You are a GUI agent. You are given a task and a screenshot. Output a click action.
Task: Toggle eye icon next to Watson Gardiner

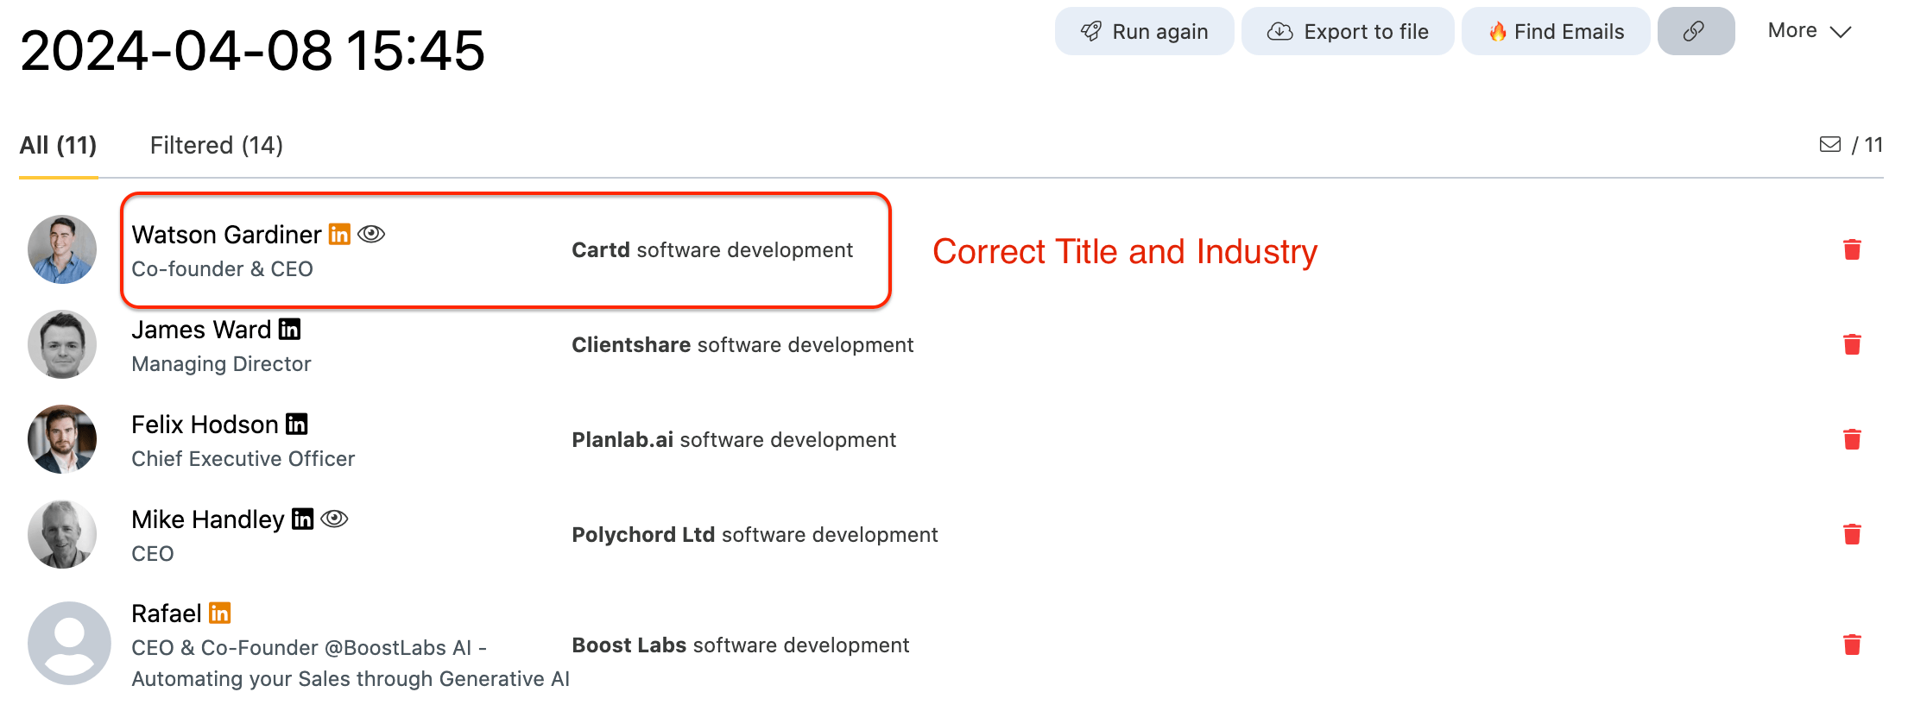coord(371,235)
